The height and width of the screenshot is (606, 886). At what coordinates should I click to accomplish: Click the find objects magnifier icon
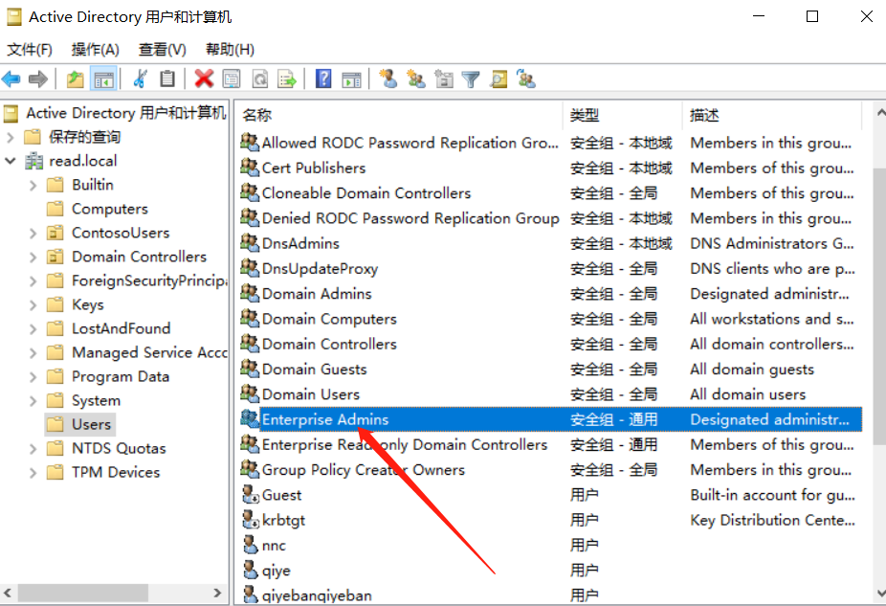click(498, 79)
